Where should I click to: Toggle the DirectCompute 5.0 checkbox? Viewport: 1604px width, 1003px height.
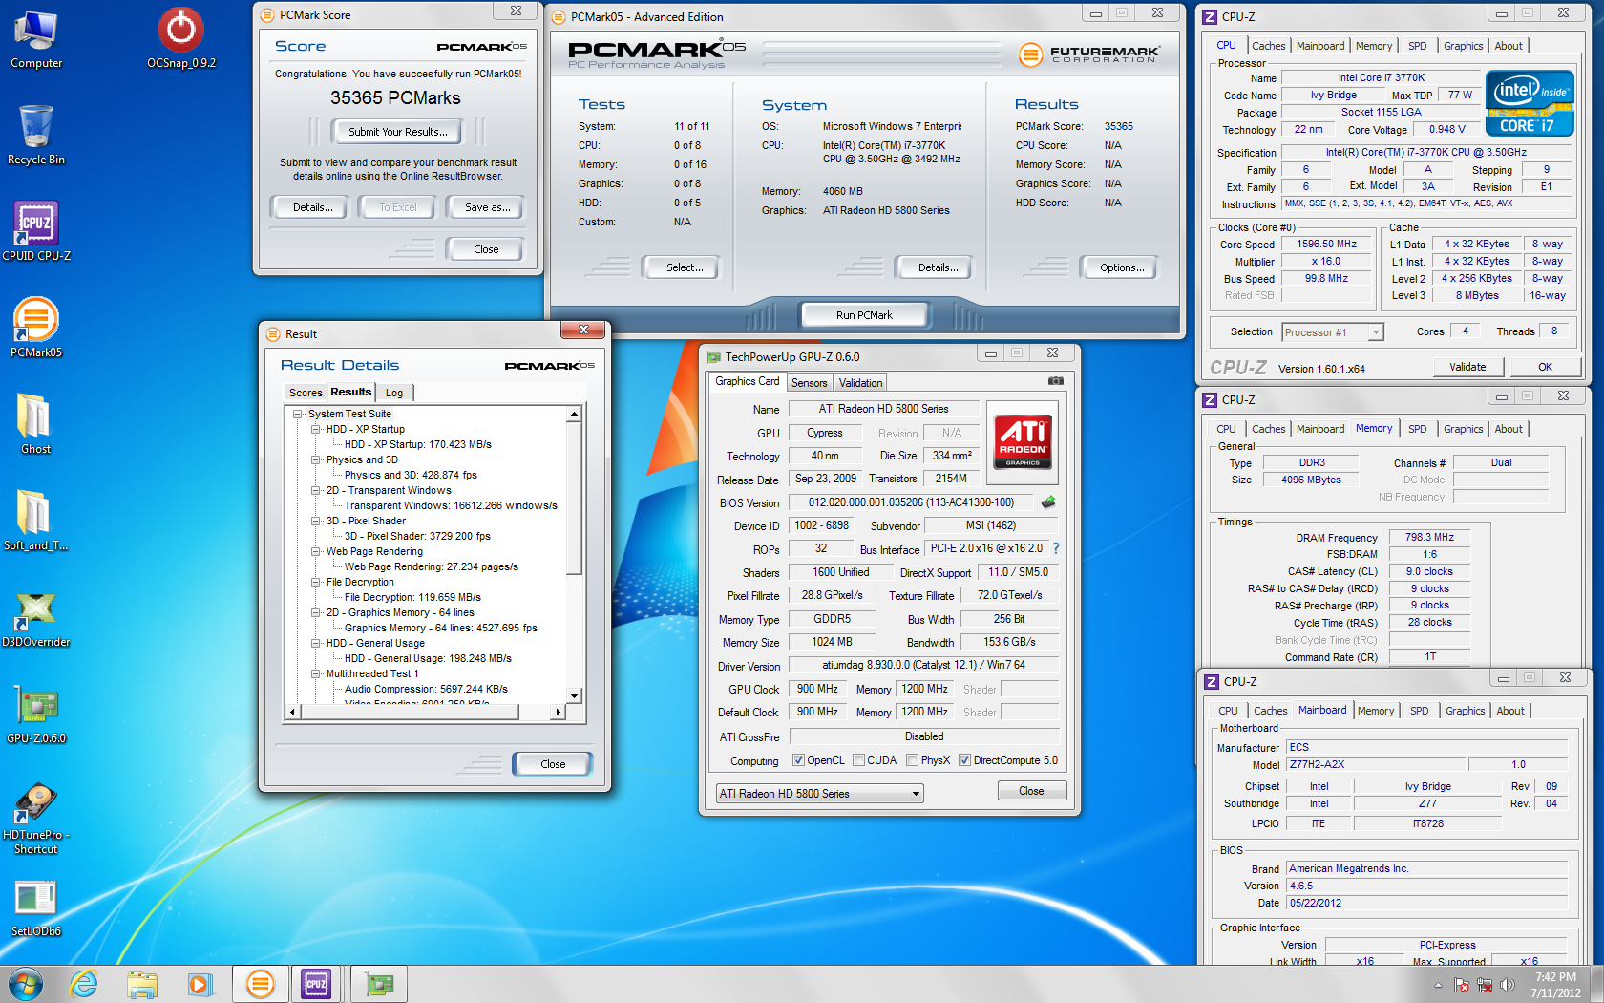(965, 760)
